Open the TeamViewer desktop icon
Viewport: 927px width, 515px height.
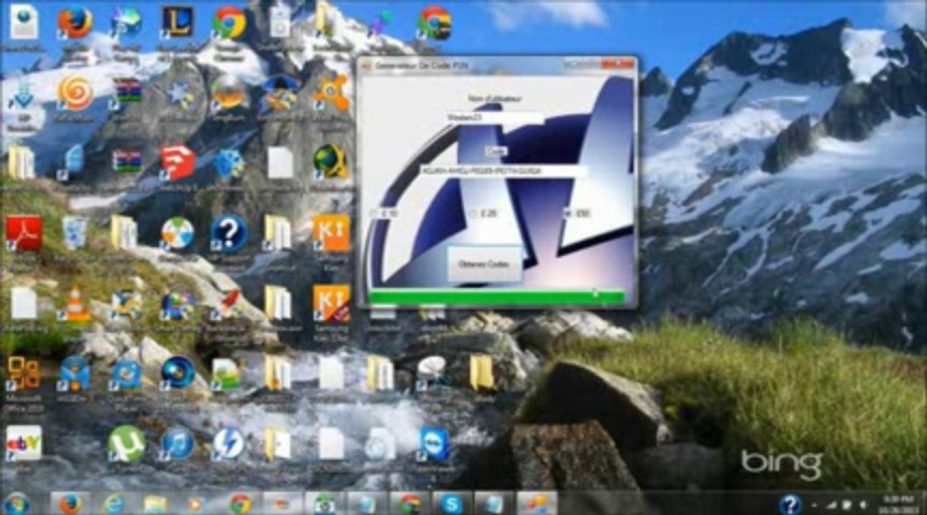433,443
